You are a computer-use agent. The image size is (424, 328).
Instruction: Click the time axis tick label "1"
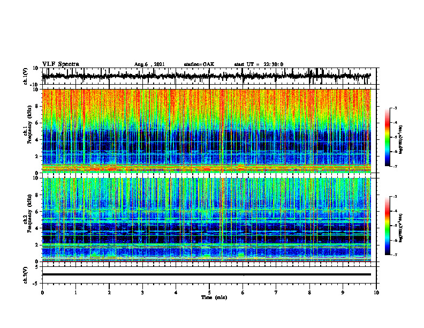pyautogui.click(x=75, y=293)
